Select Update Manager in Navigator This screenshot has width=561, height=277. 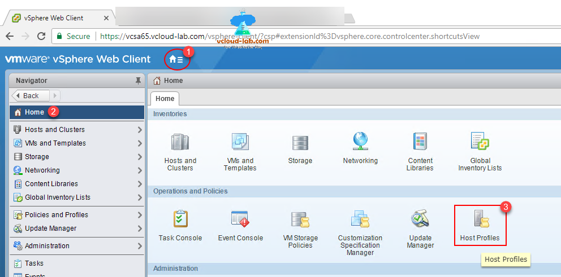tap(77, 228)
